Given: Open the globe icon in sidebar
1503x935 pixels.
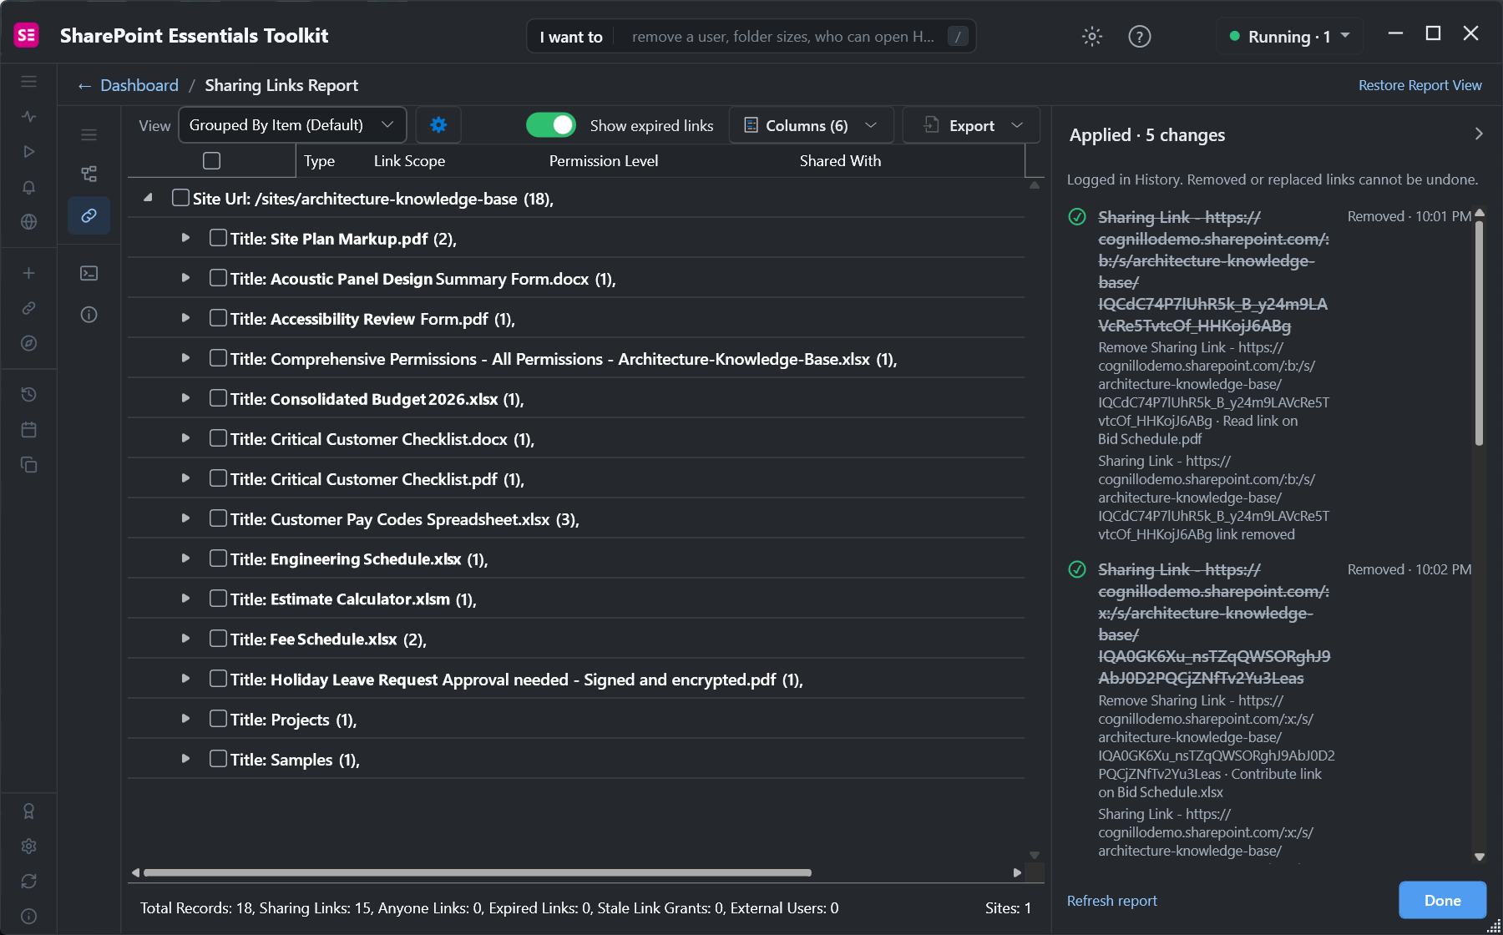Looking at the screenshot, I should click(x=29, y=222).
